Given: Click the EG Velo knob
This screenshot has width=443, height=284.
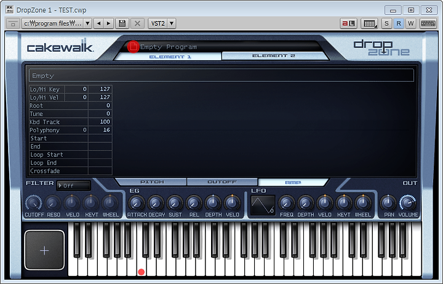Looking at the screenshot, I should [232, 203].
